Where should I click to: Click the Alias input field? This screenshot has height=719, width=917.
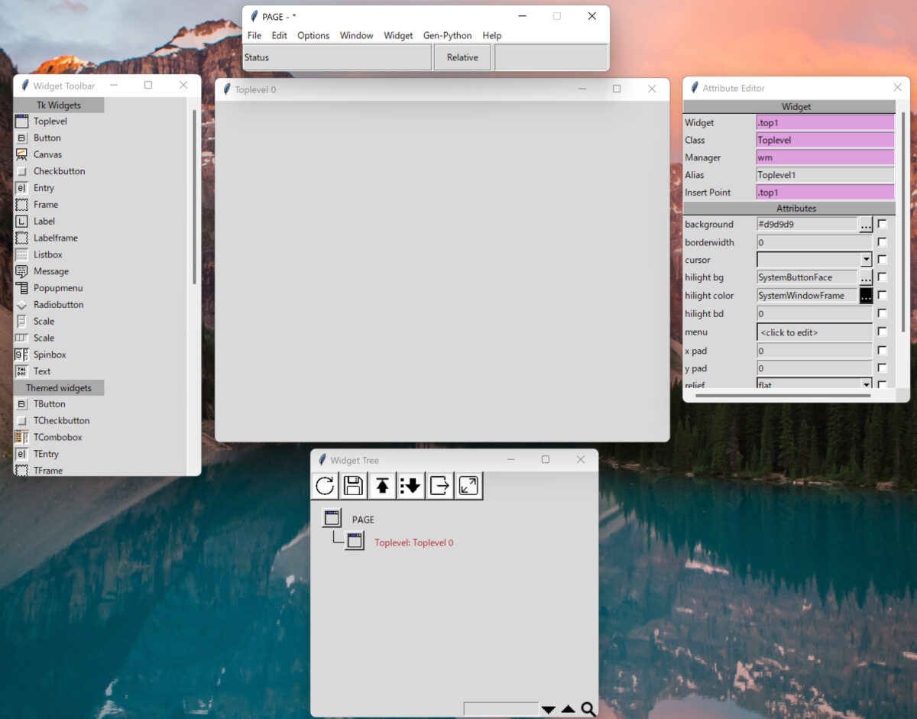point(824,175)
